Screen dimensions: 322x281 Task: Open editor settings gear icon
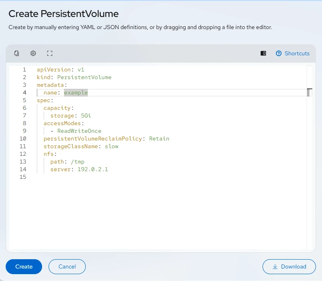point(33,53)
